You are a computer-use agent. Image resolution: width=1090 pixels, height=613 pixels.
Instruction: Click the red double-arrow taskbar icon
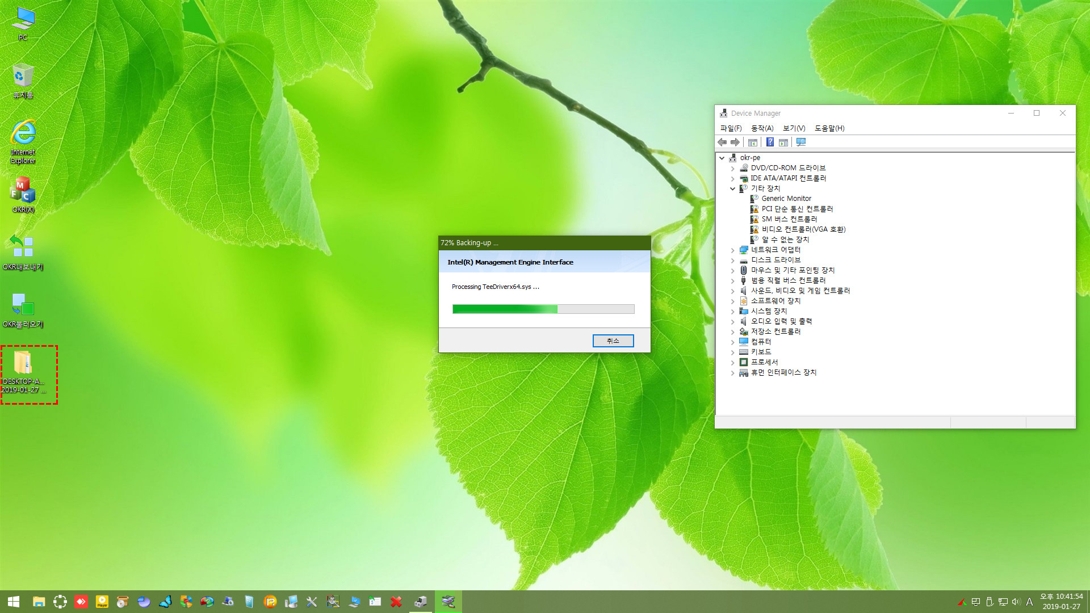coord(81,602)
